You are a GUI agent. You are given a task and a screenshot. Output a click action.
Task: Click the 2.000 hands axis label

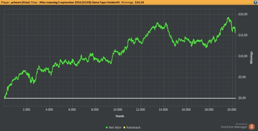click(26, 110)
